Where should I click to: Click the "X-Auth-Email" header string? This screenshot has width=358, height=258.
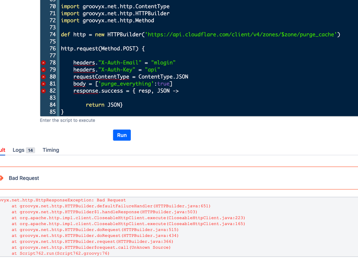(120, 62)
